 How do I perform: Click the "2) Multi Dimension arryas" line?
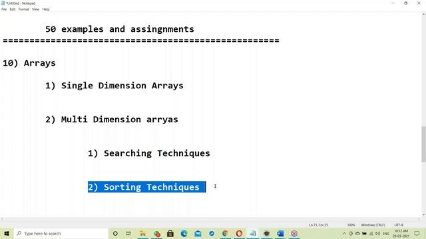111,119
